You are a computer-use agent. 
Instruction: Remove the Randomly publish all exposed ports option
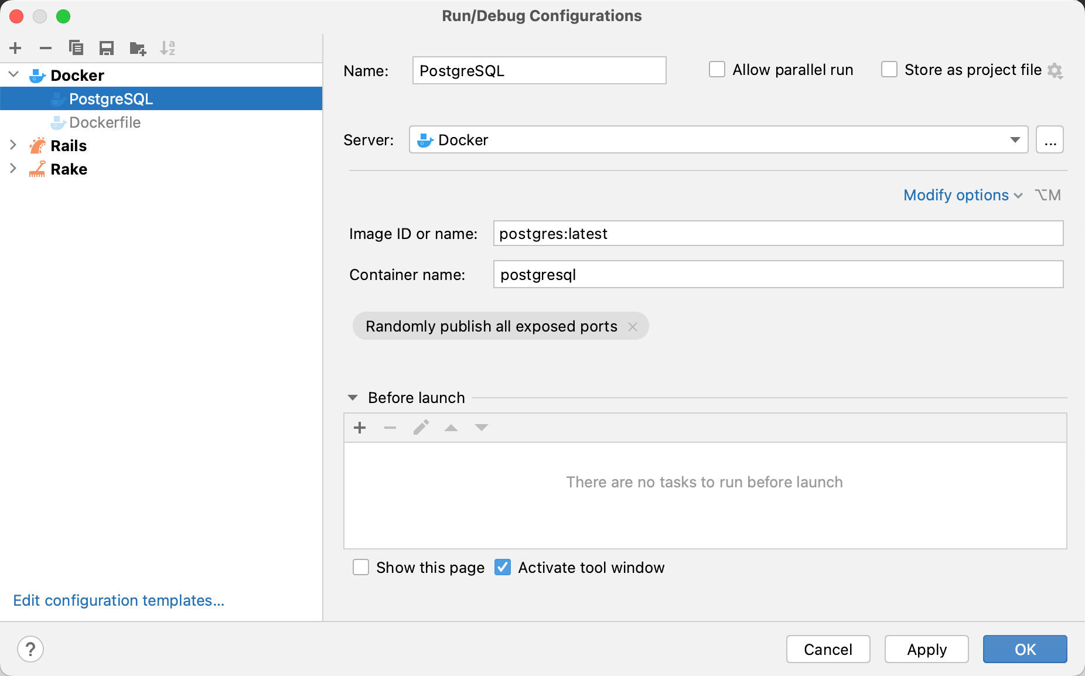[633, 326]
